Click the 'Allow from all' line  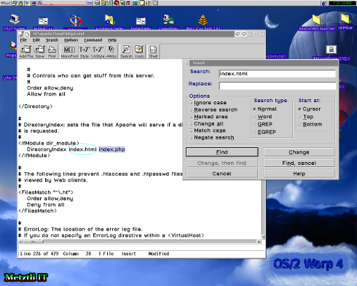coord(46,94)
